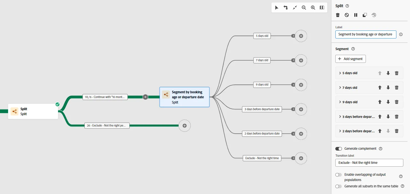Move the 9 days old segment up
Image resolution: width=410 pixels, height=194 pixels.
(x=380, y=102)
